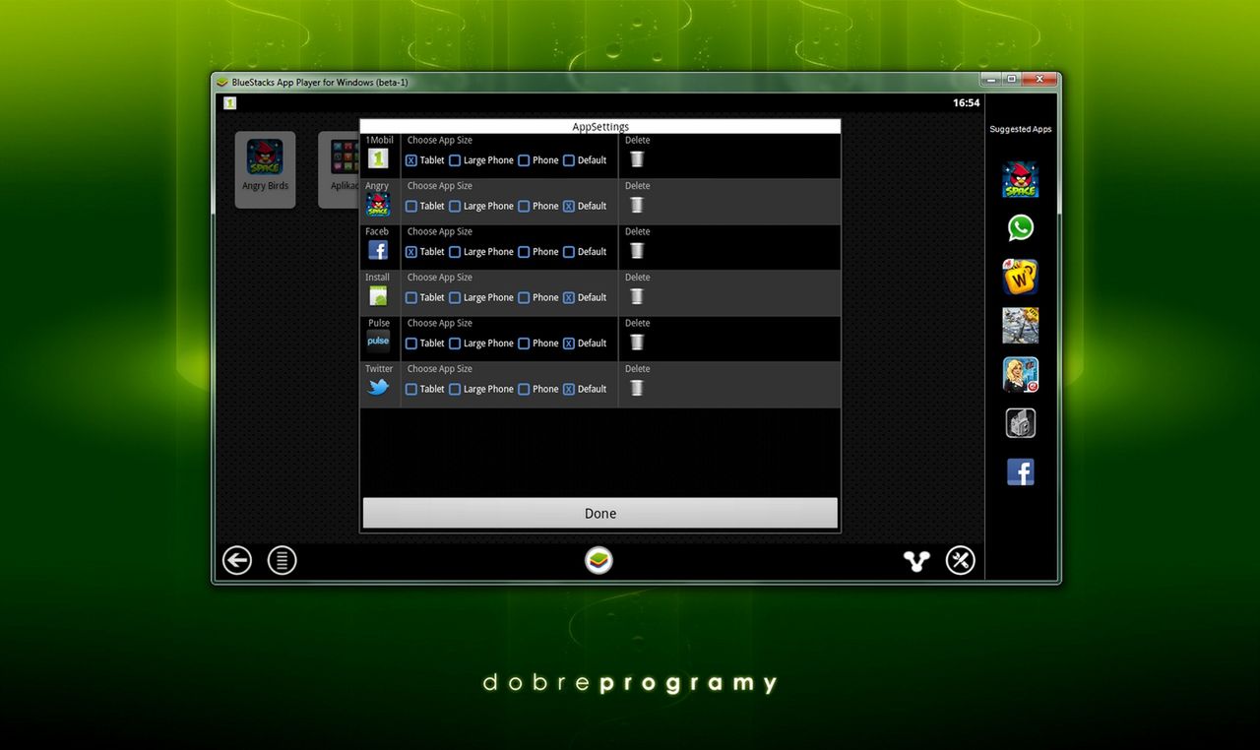The image size is (1260, 750).
Task: Click the notification icon in status bar
Action: tap(229, 102)
